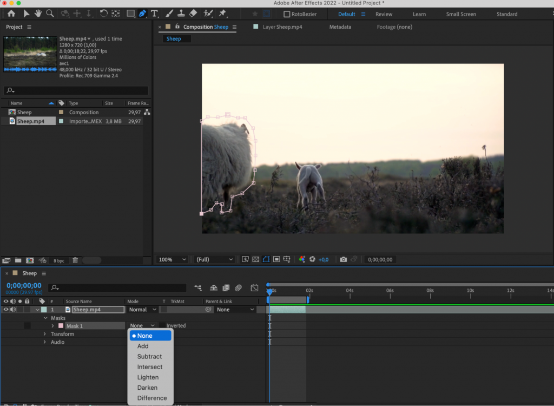Viewport: 554px width, 406px height.
Task: Select the Brush tool
Action: click(x=169, y=13)
